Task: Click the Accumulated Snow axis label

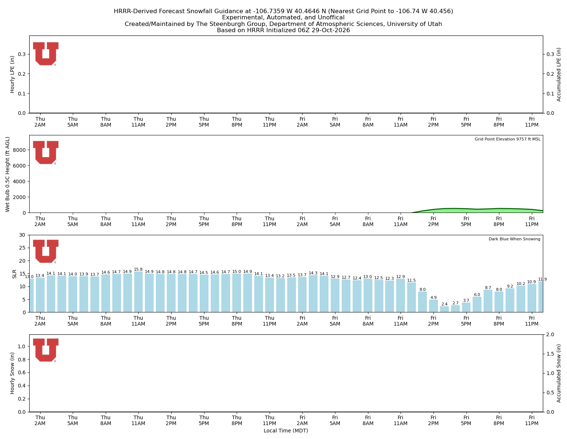Action: click(x=559, y=373)
